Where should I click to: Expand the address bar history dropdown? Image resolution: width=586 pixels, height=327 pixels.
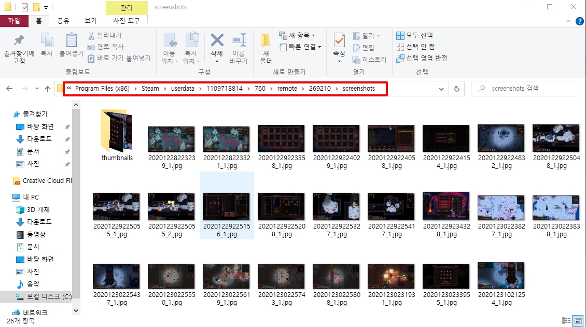pos(441,89)
